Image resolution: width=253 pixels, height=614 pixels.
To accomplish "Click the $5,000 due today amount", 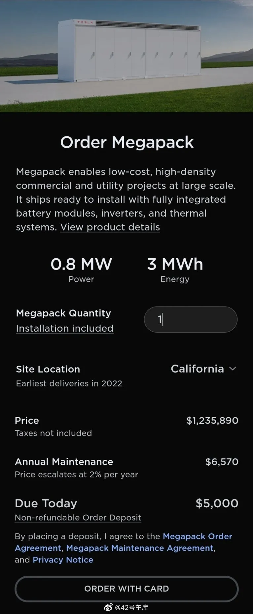I will 217,503.
